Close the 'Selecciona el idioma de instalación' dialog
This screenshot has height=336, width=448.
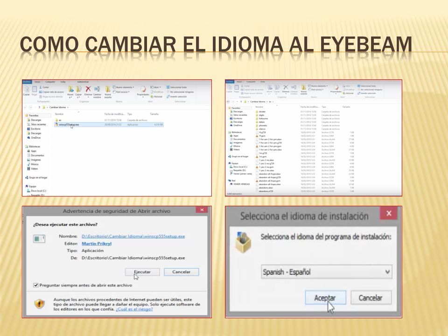389,213
